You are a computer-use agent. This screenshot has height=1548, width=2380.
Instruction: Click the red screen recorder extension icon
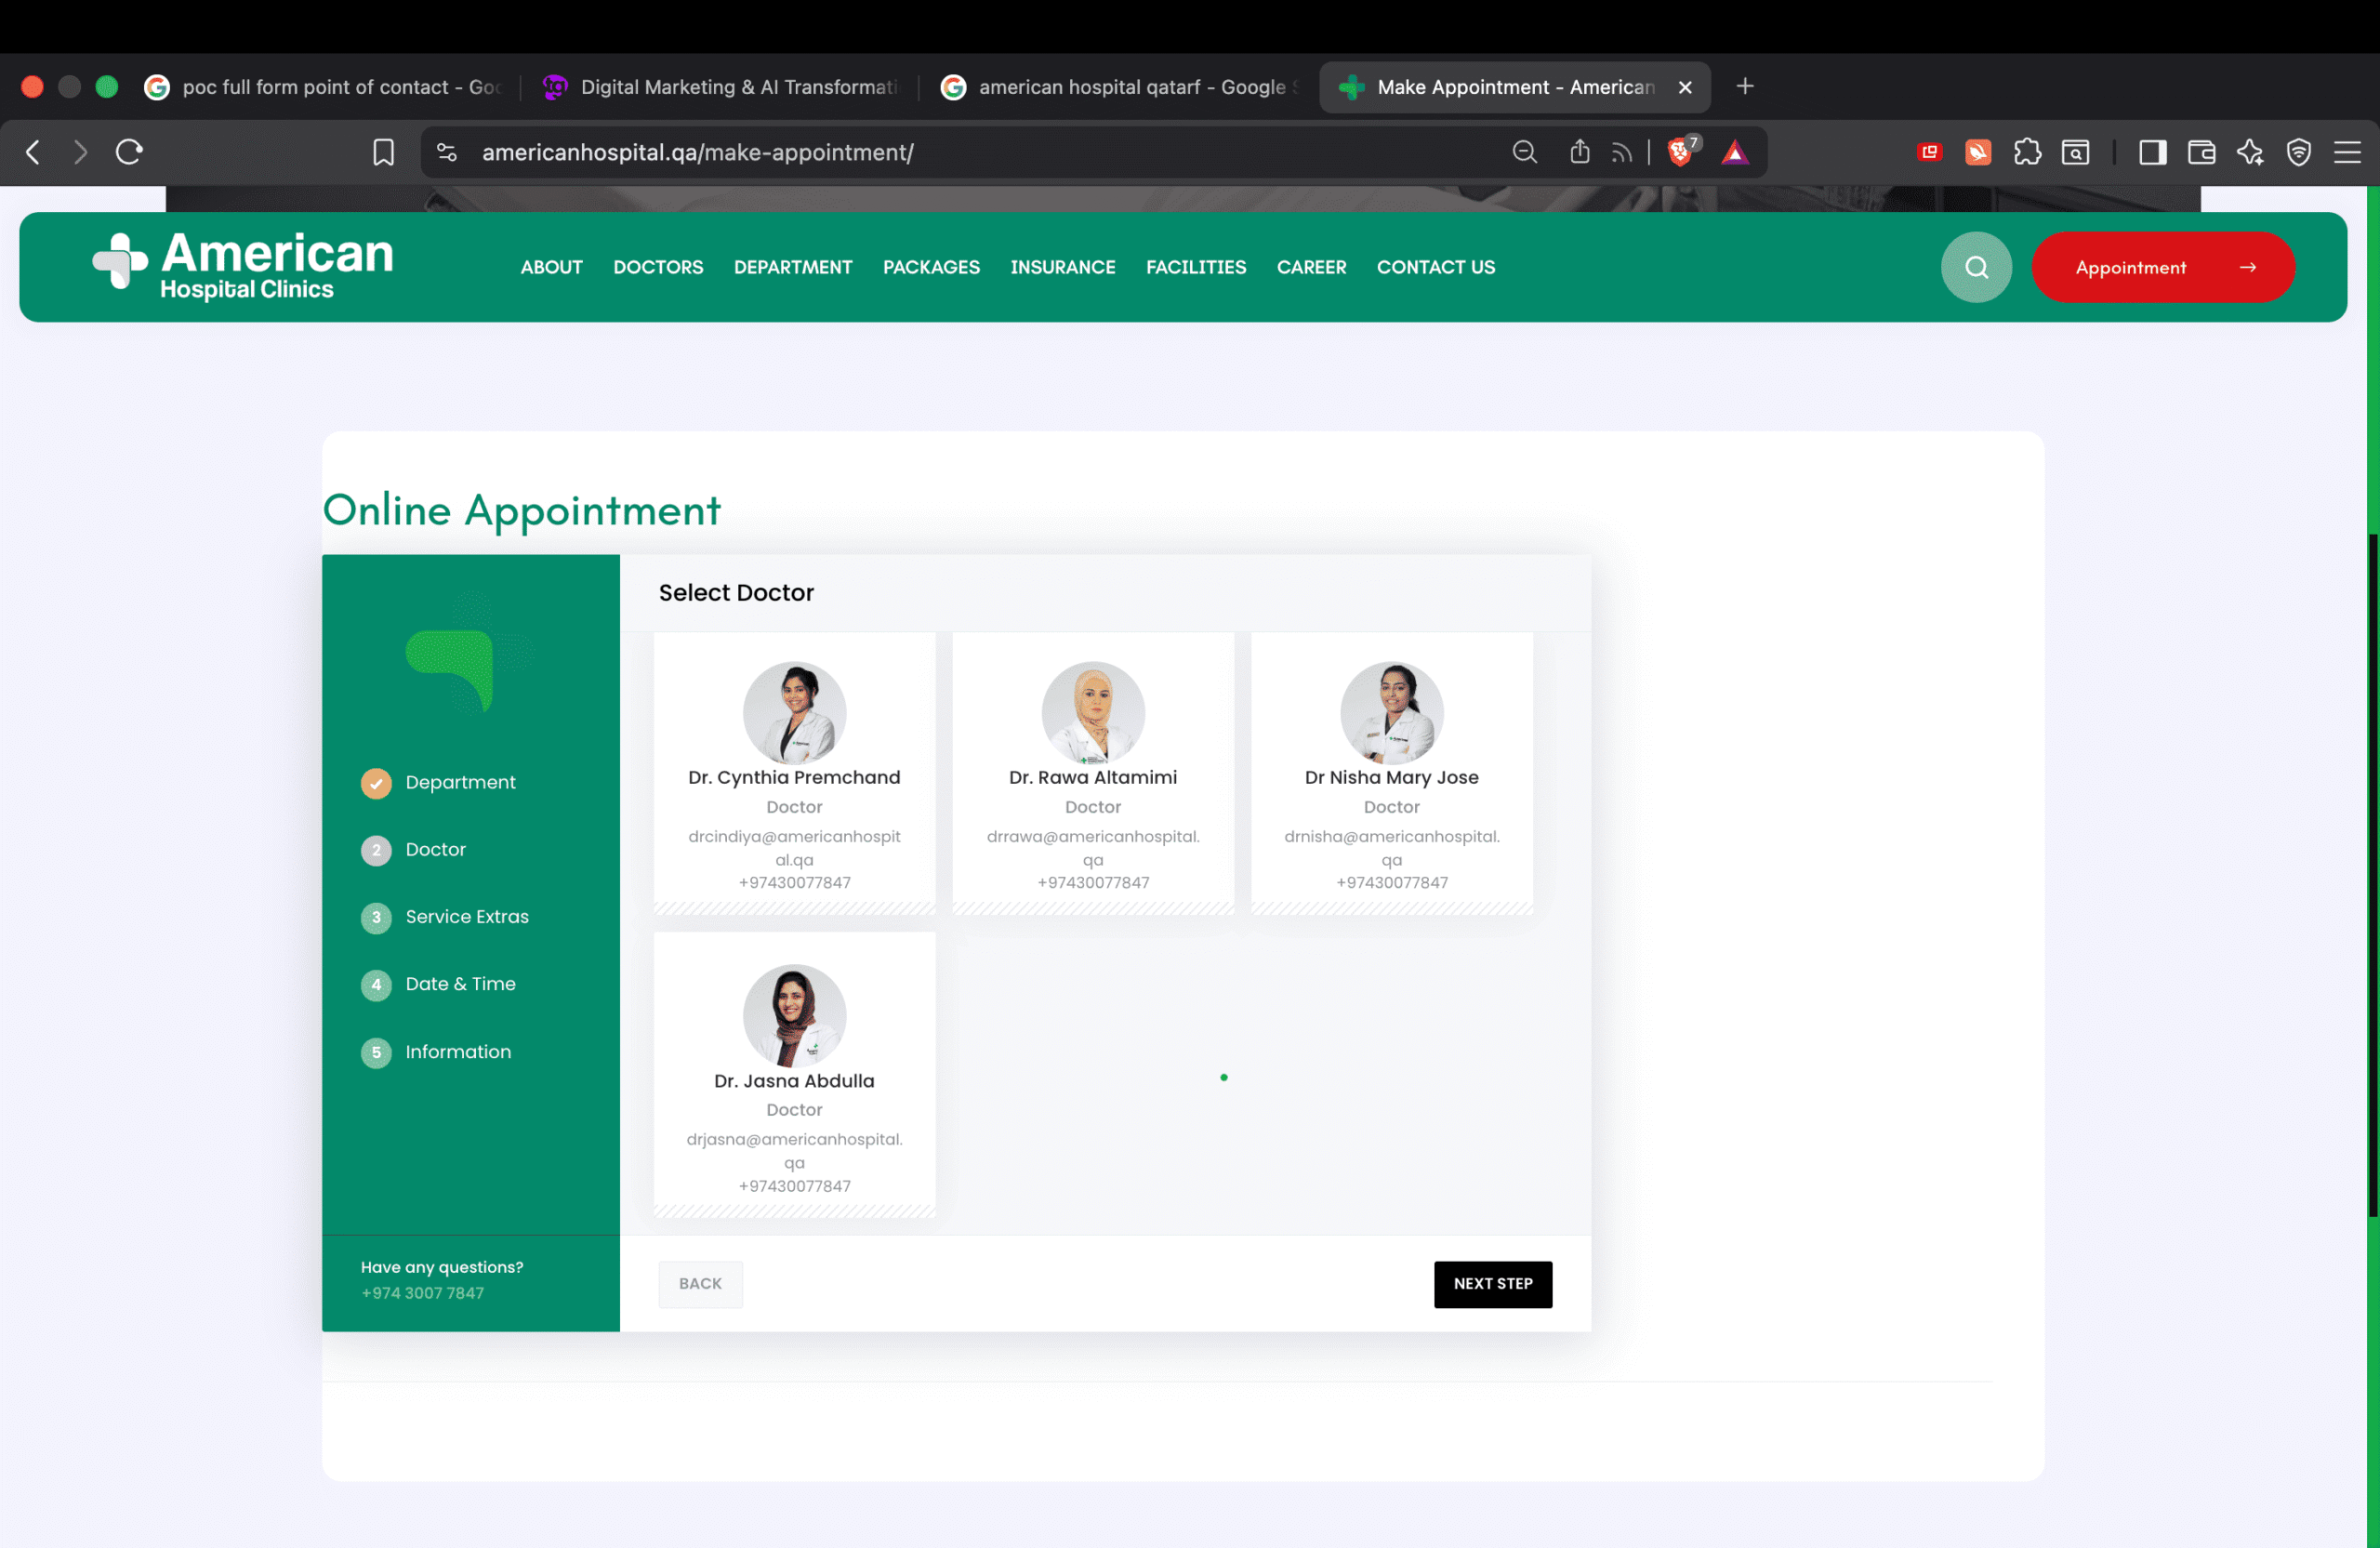[1929, 152]
